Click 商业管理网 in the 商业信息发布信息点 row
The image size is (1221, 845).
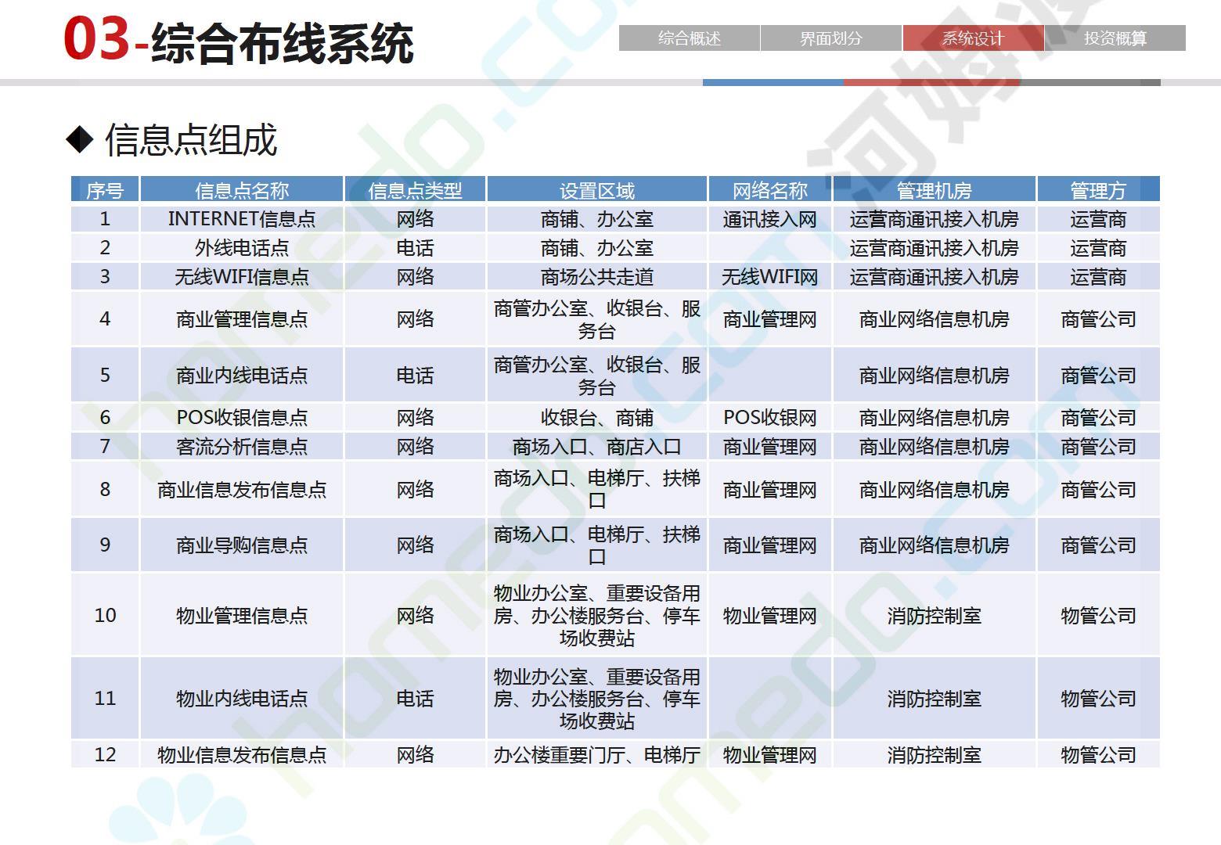point(770,489)
